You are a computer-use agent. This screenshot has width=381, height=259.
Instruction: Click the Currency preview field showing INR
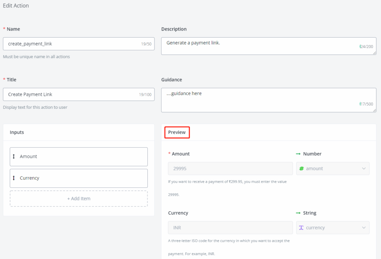pos(230,228)
